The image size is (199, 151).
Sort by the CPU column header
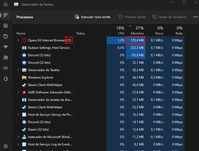pyautogui.click(x=116, y=30)
